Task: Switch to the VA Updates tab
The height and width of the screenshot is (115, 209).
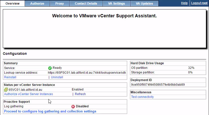Action: [144, 4]
